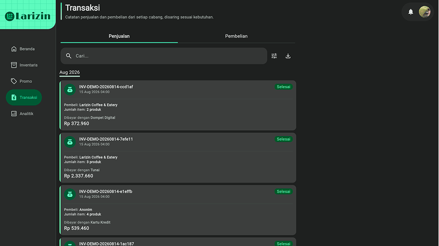Go to the Promo page

pos(24,81)
